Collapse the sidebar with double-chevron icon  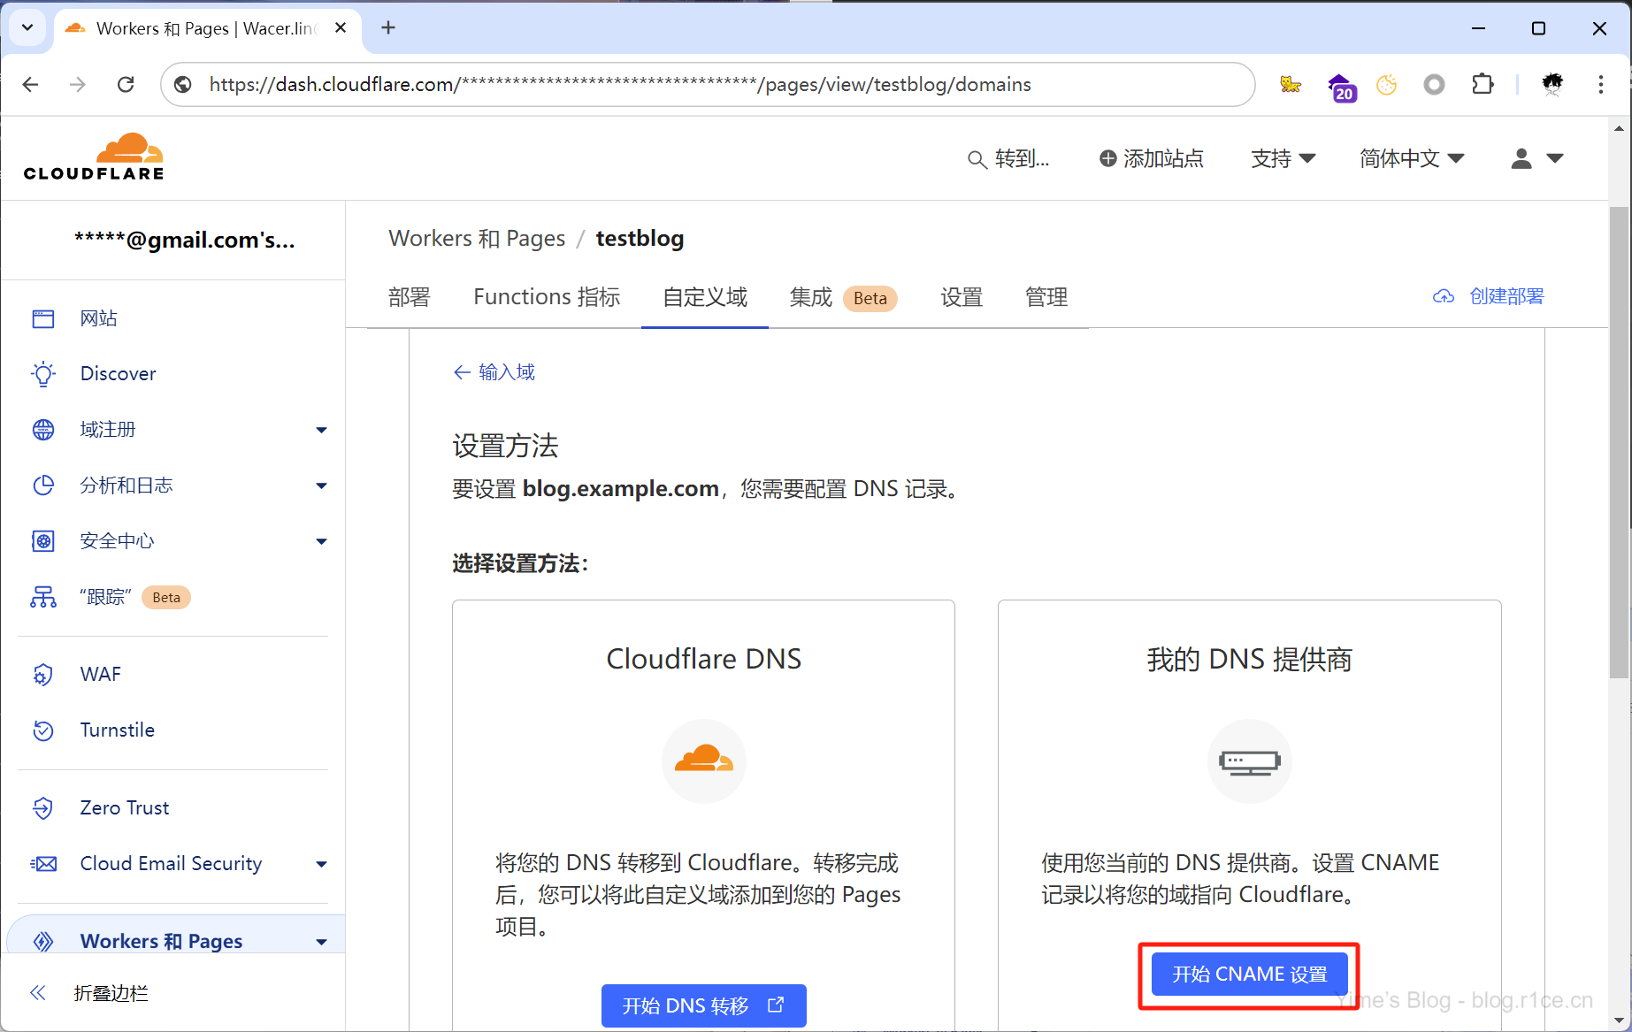[x=38, y=993]
